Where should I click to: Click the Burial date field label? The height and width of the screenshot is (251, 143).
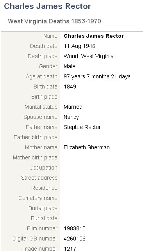tap(45, 218)
